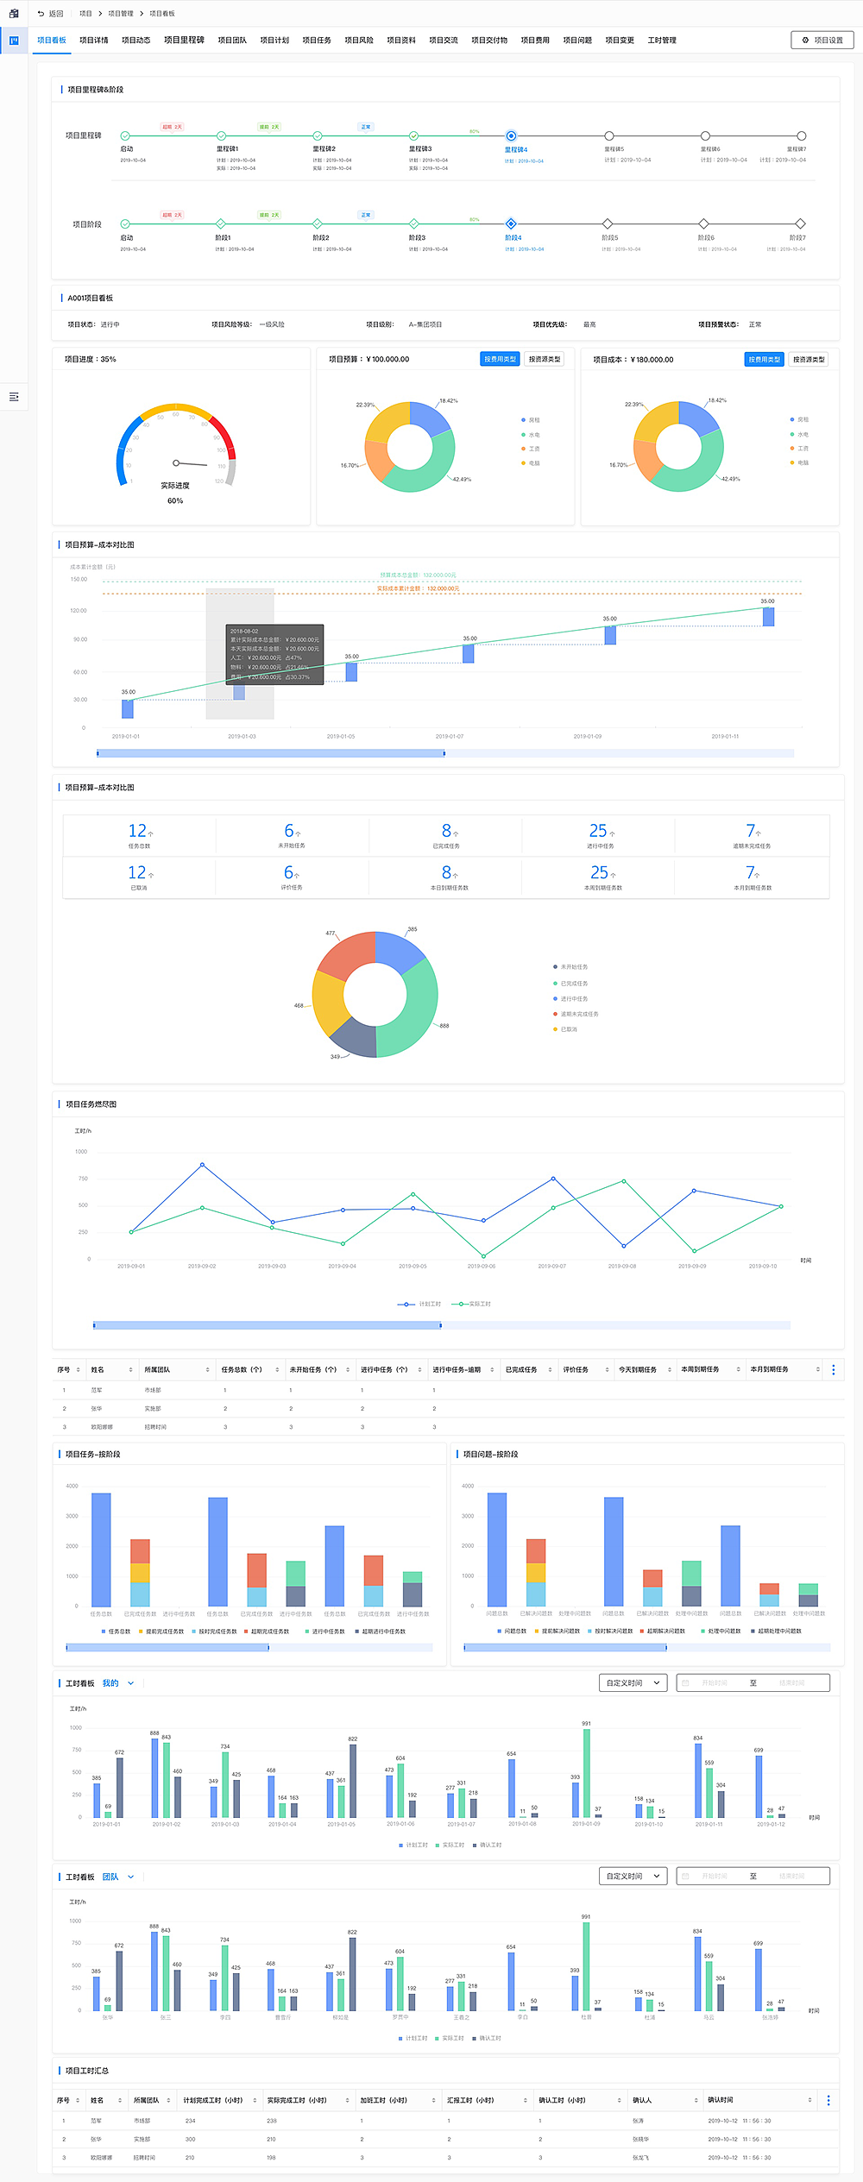
Task: Toggle 计划工时 legend in burndown chart
Action: 419,1304
